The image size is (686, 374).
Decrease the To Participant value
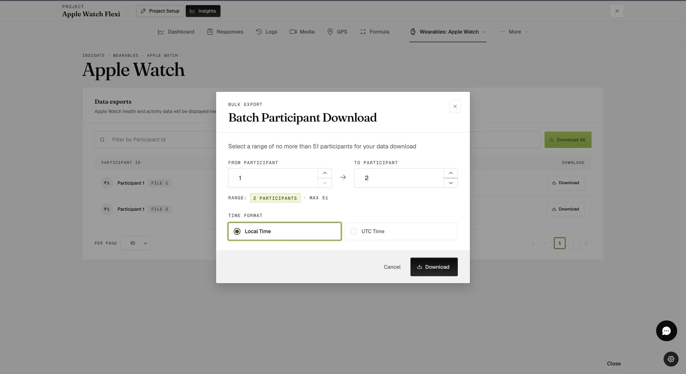click(x=451, y=183)
